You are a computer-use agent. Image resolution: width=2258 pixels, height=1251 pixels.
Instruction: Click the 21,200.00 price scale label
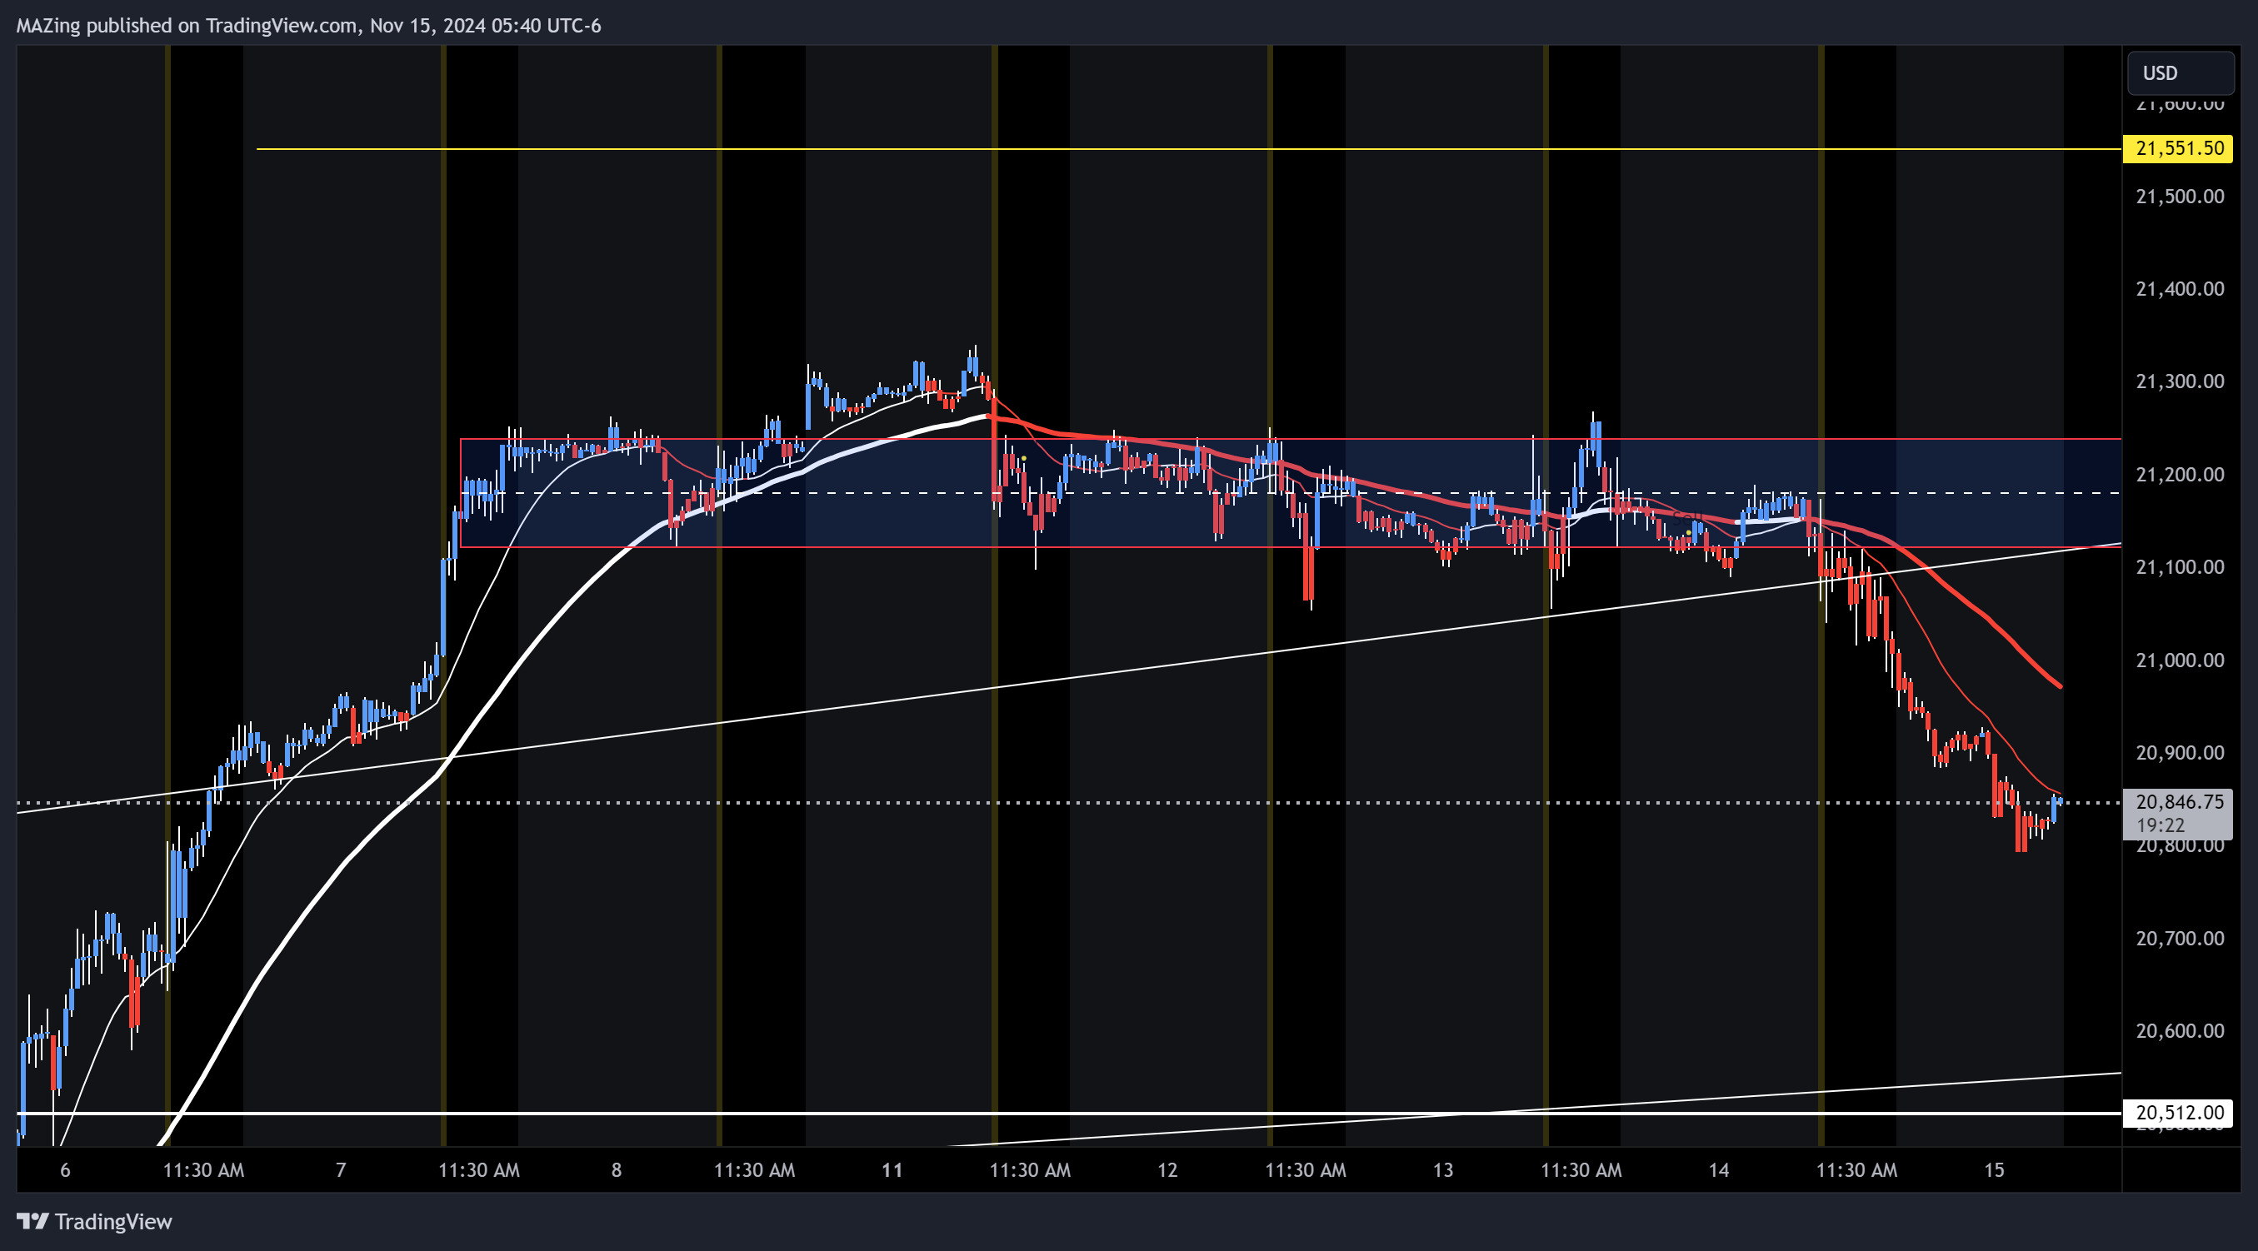pos(2179,475)
